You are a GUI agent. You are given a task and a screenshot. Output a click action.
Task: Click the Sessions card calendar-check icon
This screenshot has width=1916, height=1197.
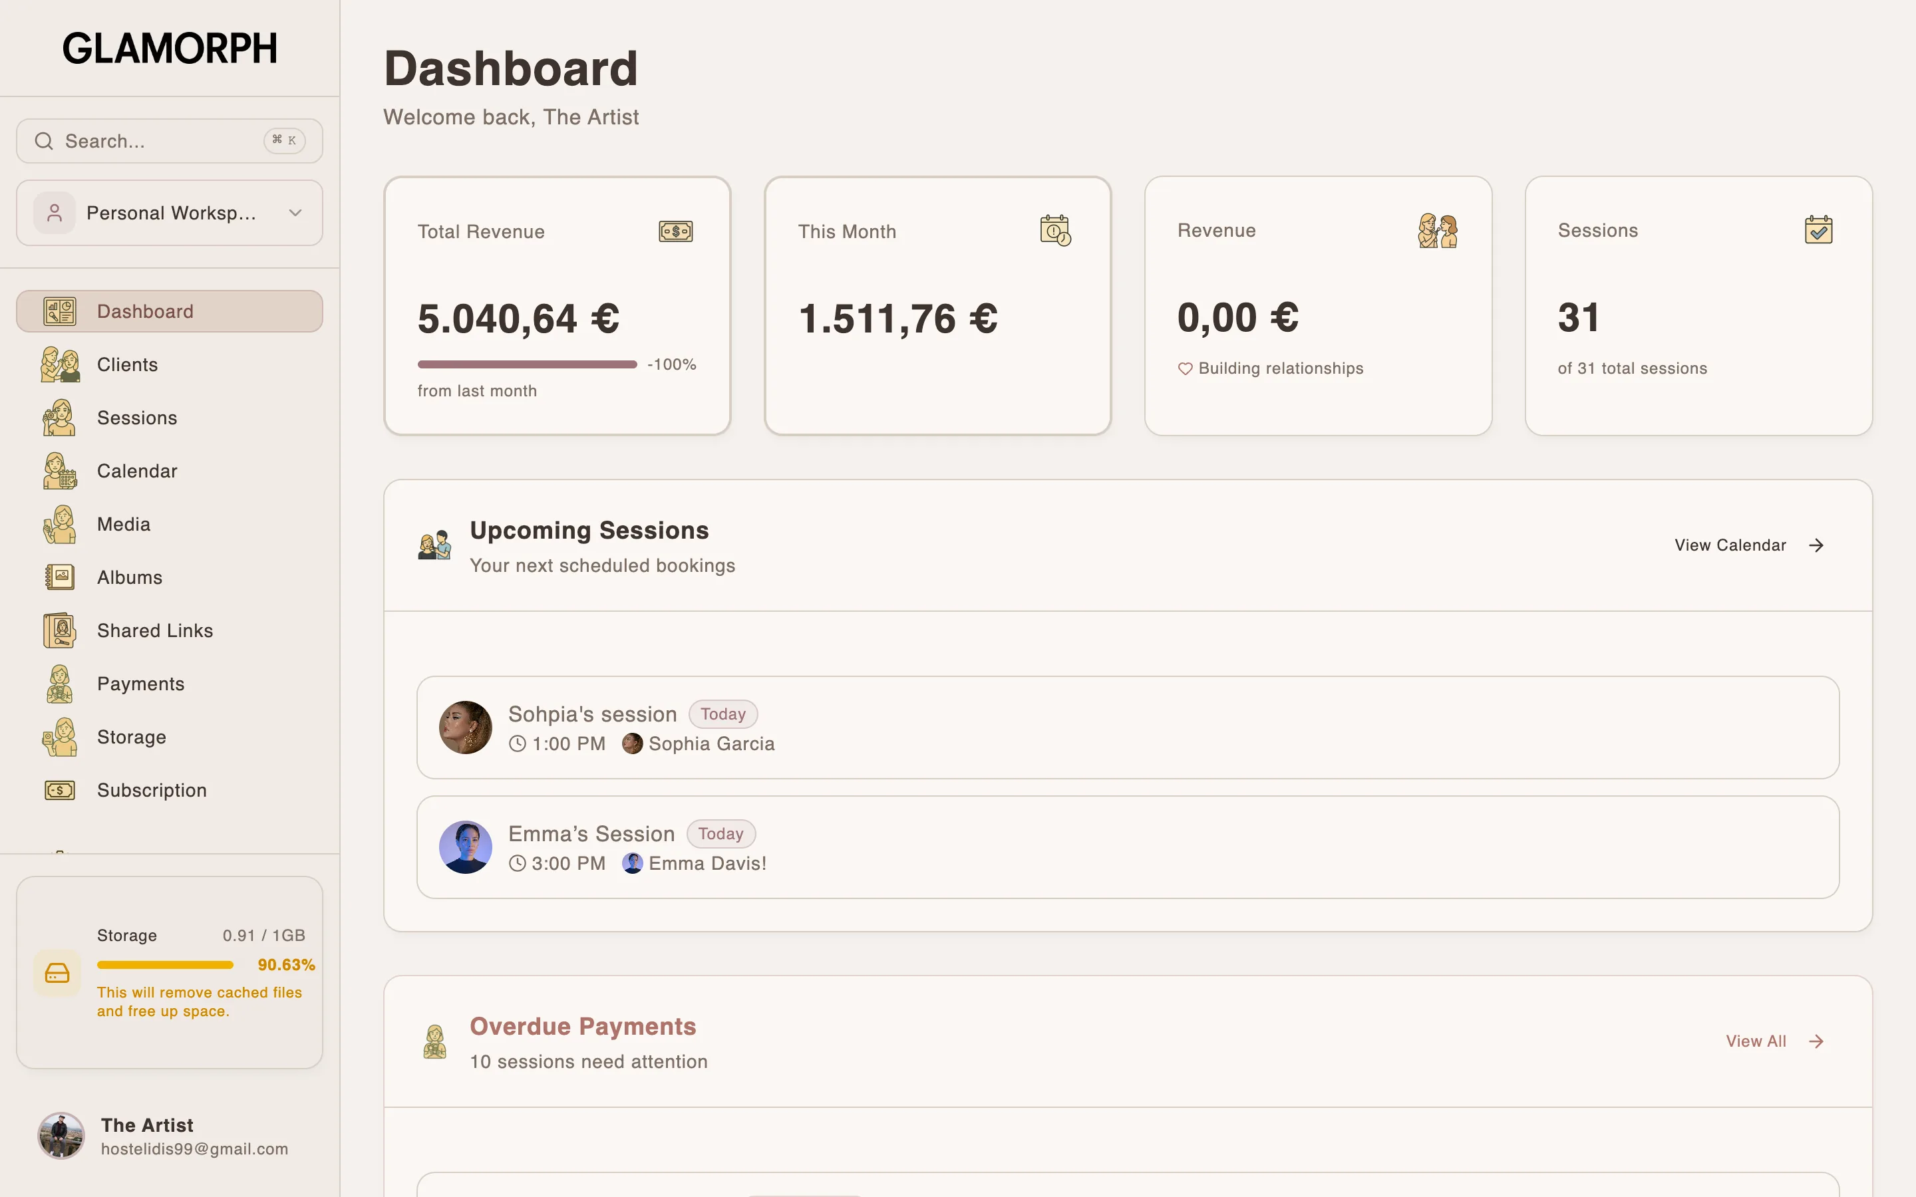click(1819, 229)
